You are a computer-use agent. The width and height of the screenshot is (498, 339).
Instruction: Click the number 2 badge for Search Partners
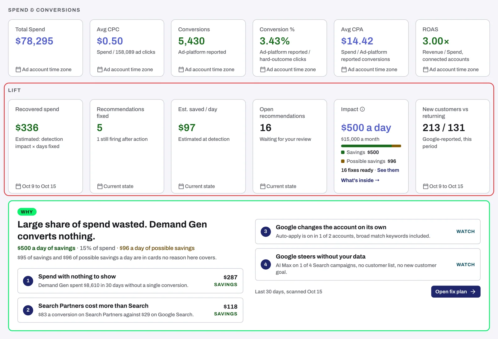pyautogui.click(x=28, y=310)
